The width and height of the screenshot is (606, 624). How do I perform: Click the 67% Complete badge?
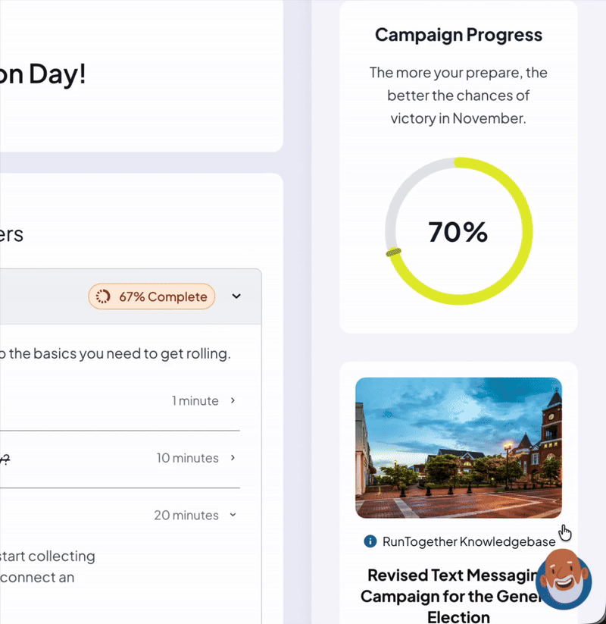(x=152, y=297)
